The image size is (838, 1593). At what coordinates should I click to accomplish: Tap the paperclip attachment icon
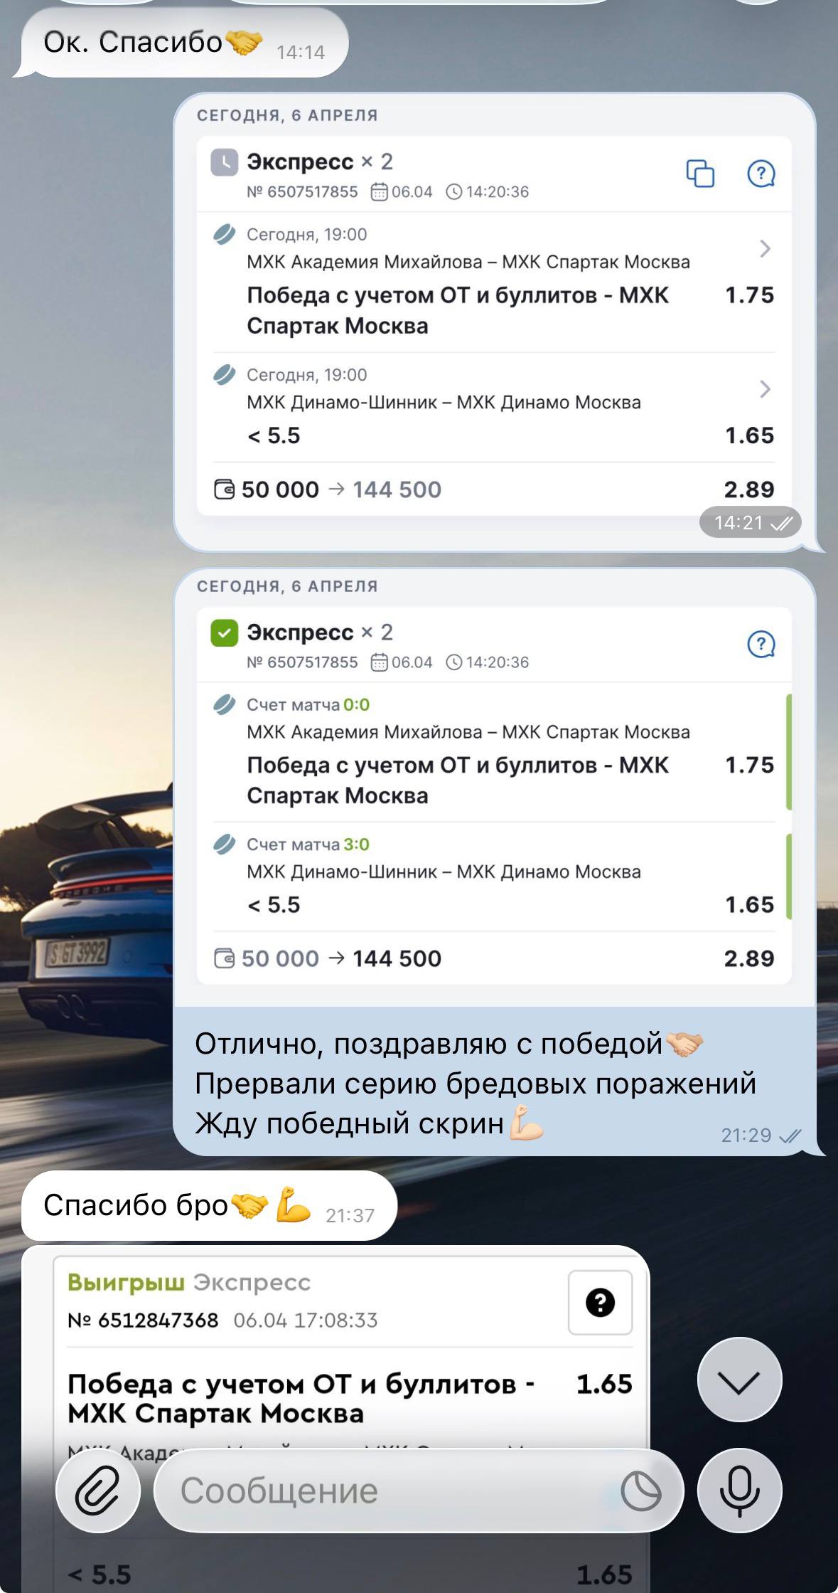click(x=98, y=1491)
